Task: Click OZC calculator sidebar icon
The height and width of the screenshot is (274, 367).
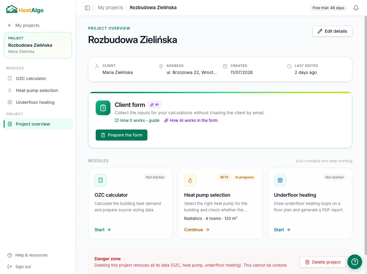Action: 10,79
